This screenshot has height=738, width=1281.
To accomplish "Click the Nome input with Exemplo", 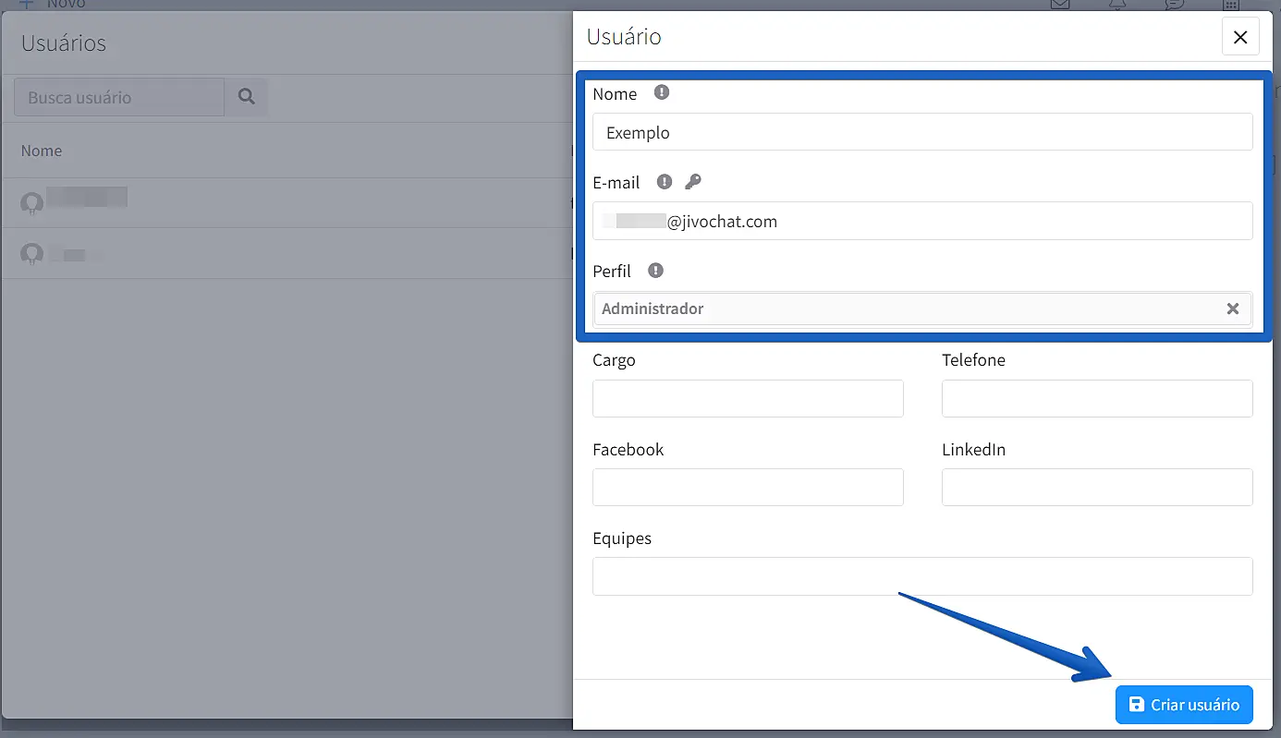I will (x=921, y=132).
